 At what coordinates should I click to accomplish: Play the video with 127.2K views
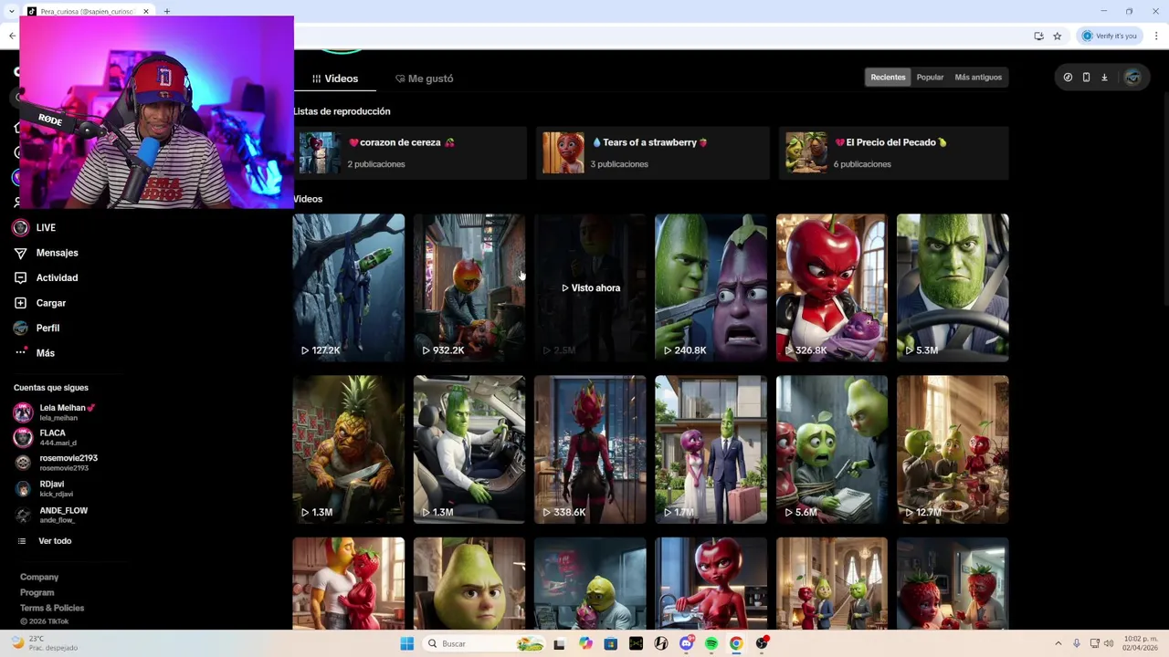pos(348,287)
